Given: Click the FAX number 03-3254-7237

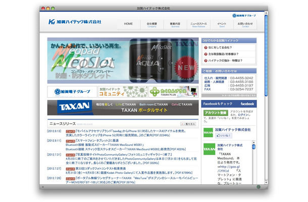Looking at the screenshot, I should (x=241, y=89).
